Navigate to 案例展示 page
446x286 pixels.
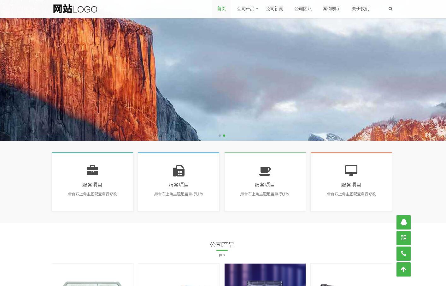pyautogui.click(x=332, y=9)
